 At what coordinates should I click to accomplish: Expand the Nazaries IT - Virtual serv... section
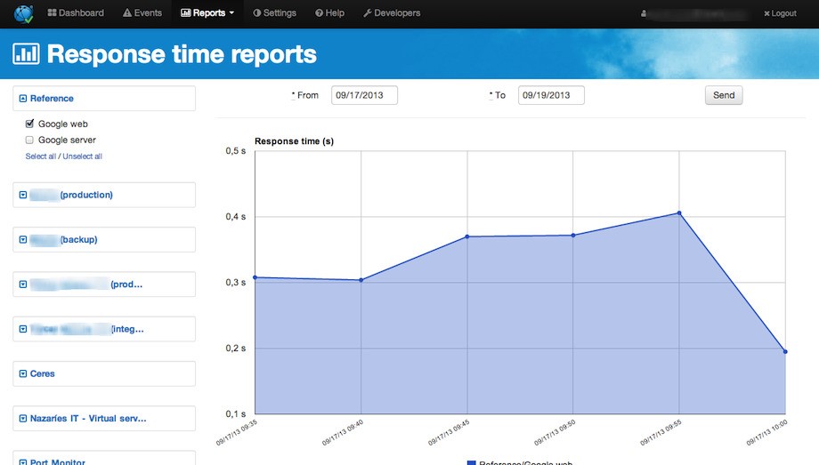point(23,418)
